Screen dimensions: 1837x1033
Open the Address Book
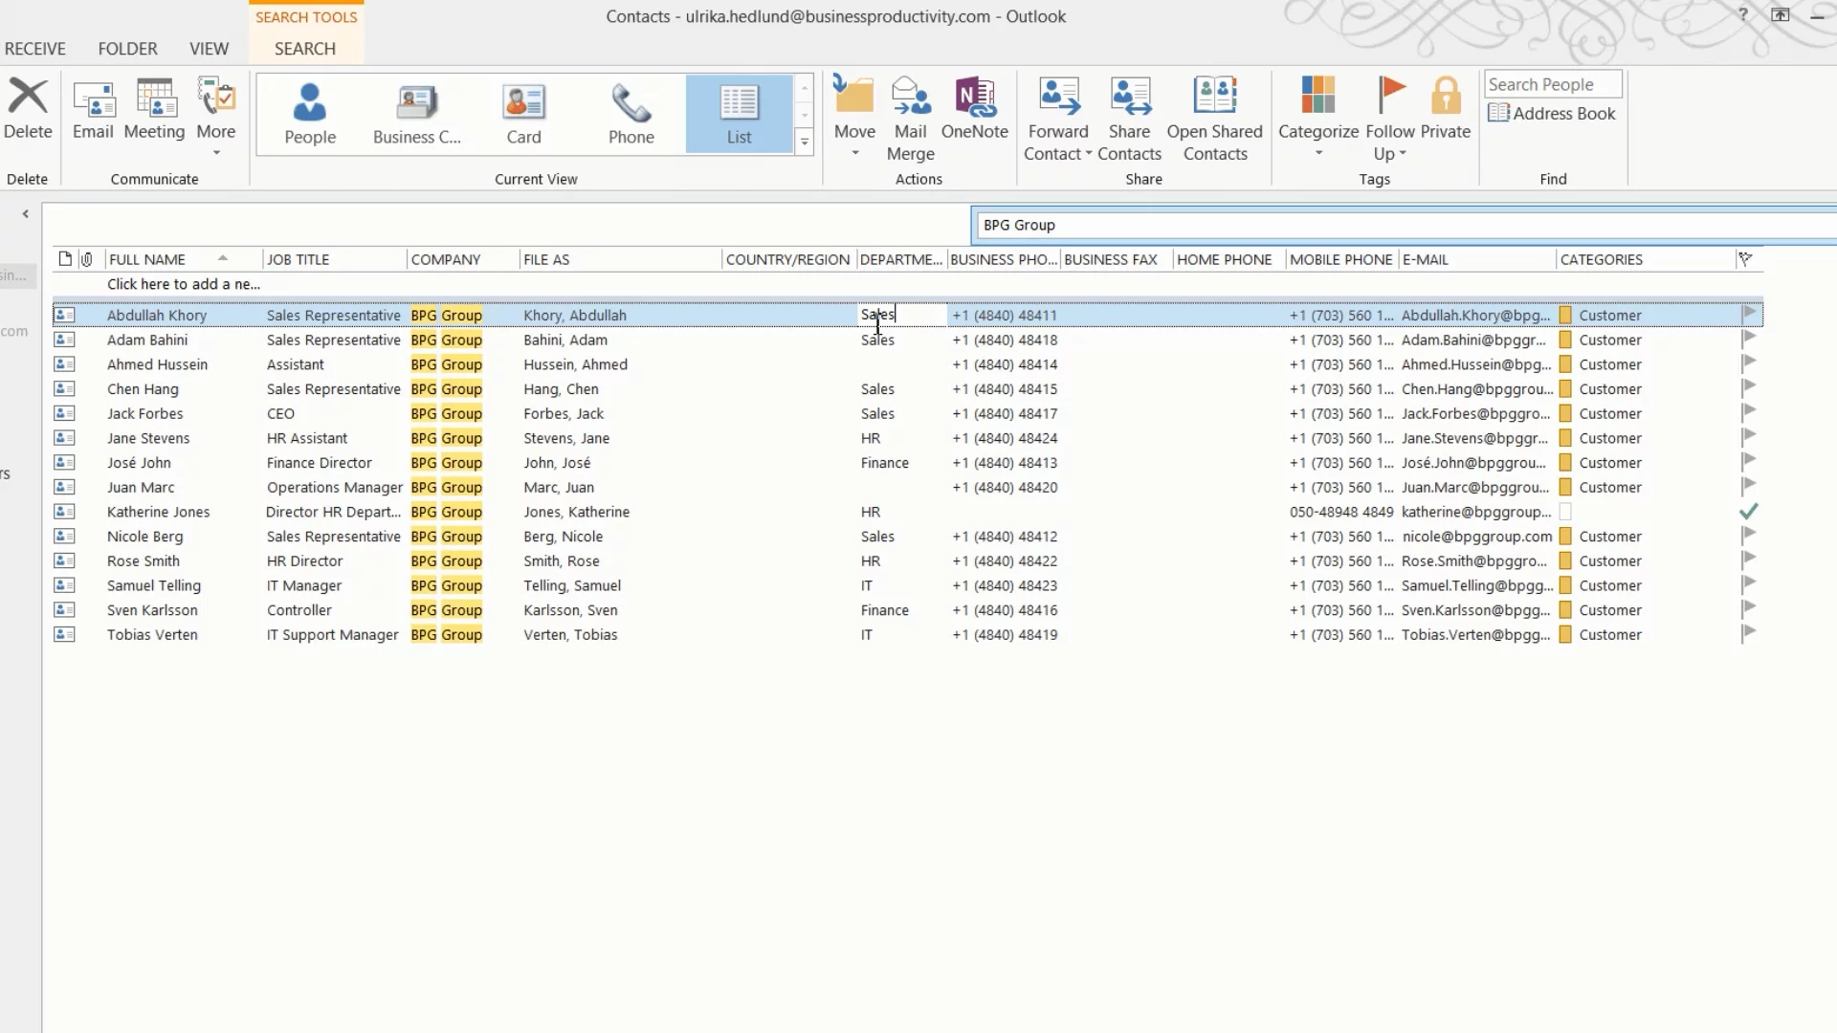tap(1552, 114)
